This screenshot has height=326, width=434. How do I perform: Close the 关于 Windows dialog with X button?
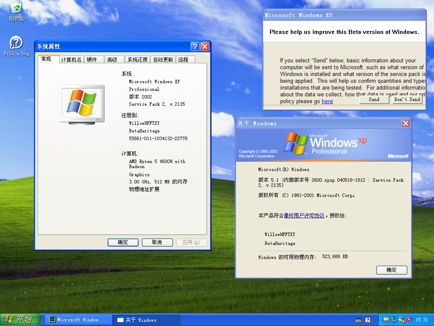point(406,124)
